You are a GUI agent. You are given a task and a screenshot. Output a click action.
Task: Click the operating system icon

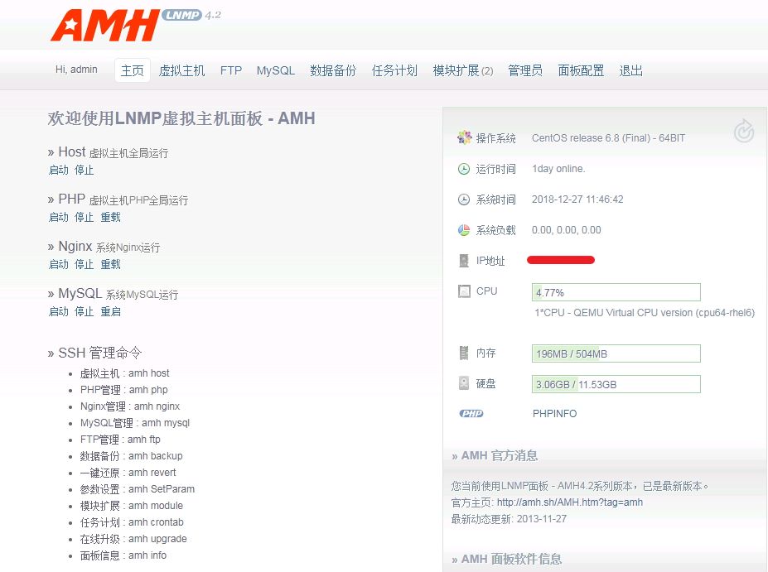[464, 138]
